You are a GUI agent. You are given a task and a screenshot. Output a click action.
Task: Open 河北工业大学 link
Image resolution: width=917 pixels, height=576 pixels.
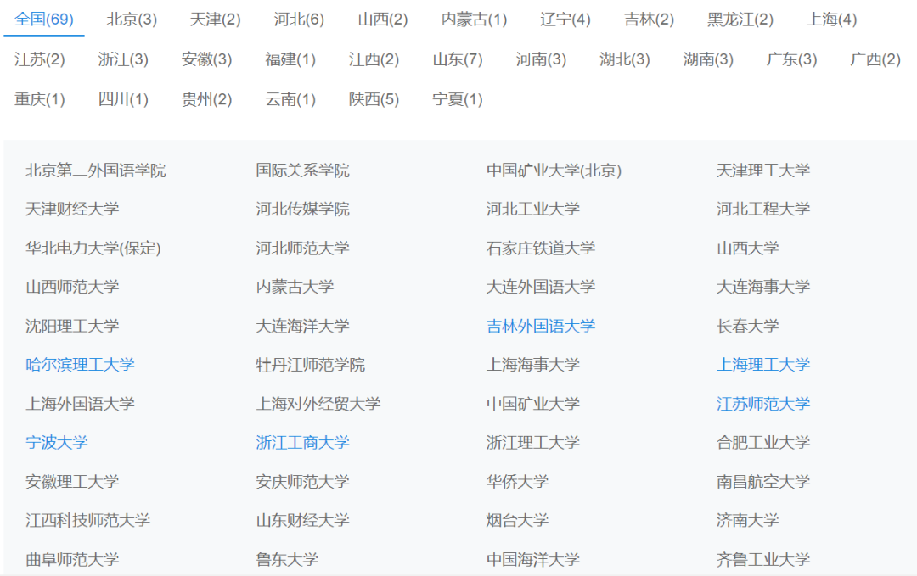click(x=532, y=210)
